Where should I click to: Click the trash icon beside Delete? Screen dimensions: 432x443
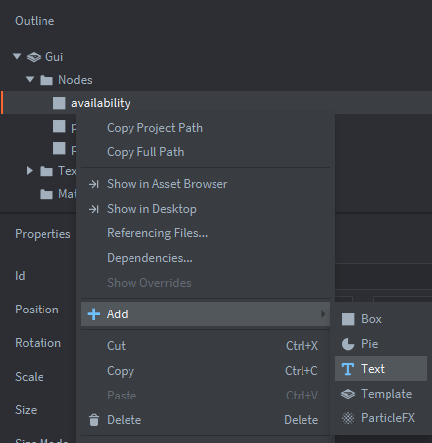[x=94, y=420]
